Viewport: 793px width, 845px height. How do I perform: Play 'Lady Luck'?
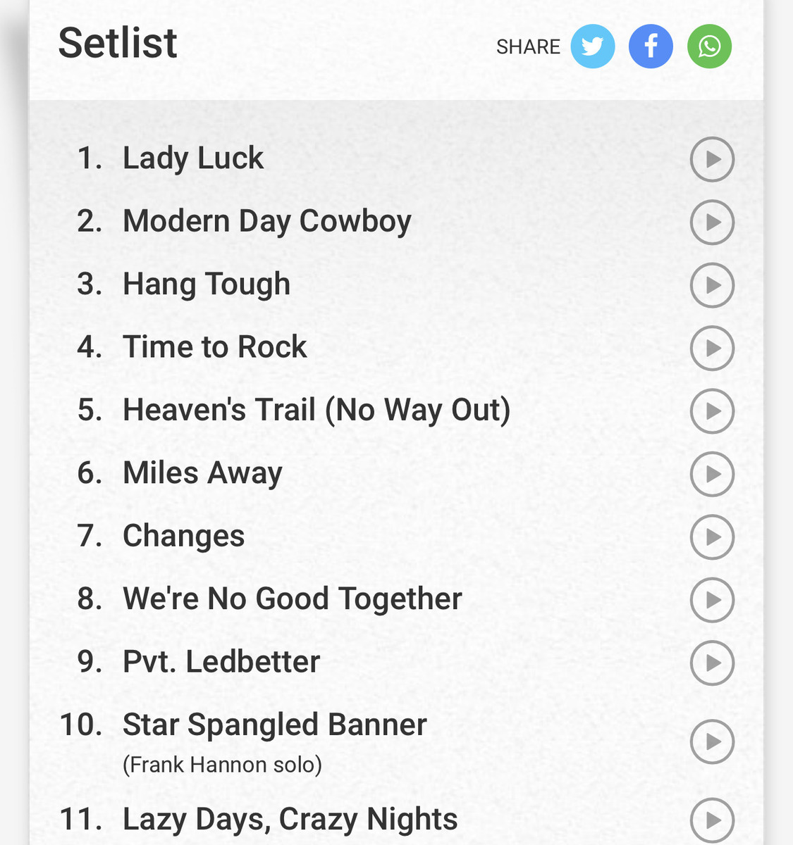tap(711, 159)
